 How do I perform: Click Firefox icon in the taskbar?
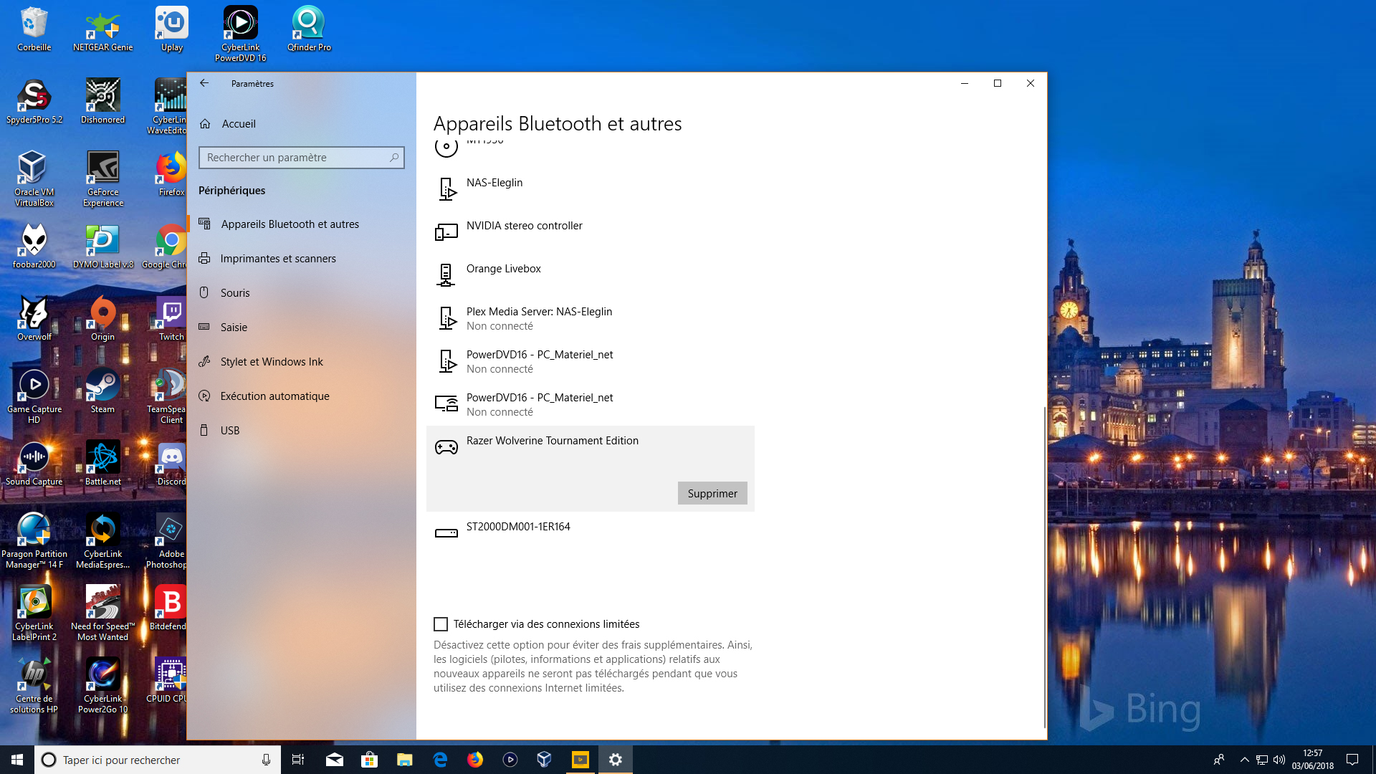click(x=475, y=760)
